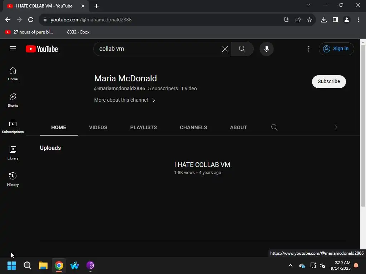Click the muted volume tray icon

click(322, 265)
